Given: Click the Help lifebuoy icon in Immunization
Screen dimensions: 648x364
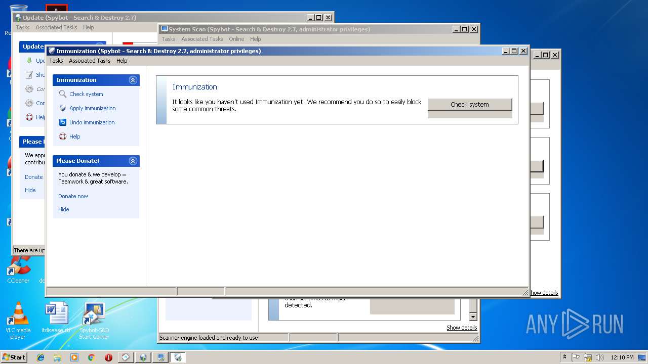Looking at the screenshot, I should (x=63, y=136).
